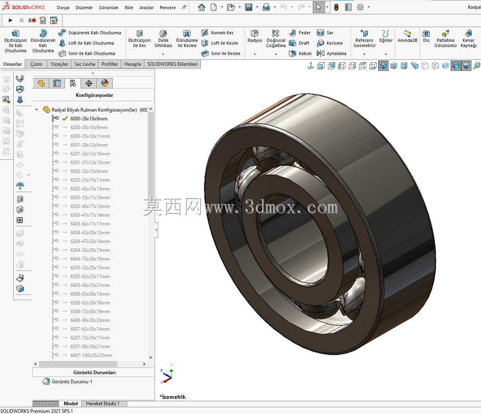
Task: Click Sınır ile Katı Oluşturma
Action: tap(87, 53)
